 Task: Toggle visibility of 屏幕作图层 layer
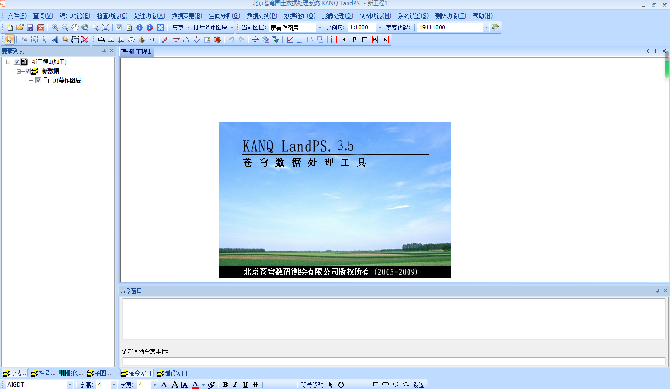(x=39, y=80)
